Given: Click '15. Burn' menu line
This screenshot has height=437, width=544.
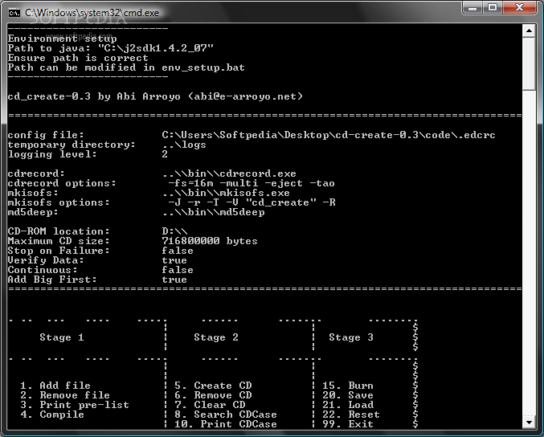Looking at the screenshot, I should pyautogui.click(x=348, y=386).
